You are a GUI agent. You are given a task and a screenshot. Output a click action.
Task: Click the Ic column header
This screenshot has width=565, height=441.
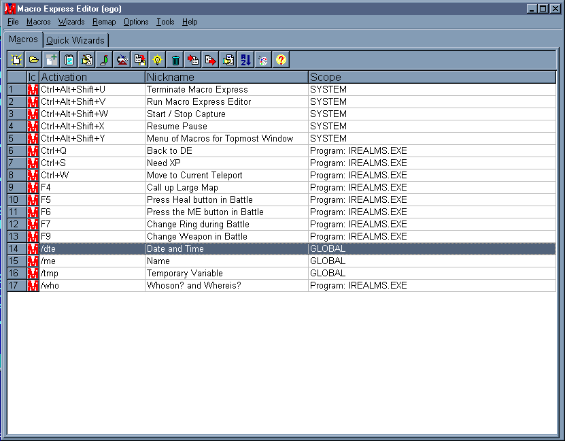(33, 77)
